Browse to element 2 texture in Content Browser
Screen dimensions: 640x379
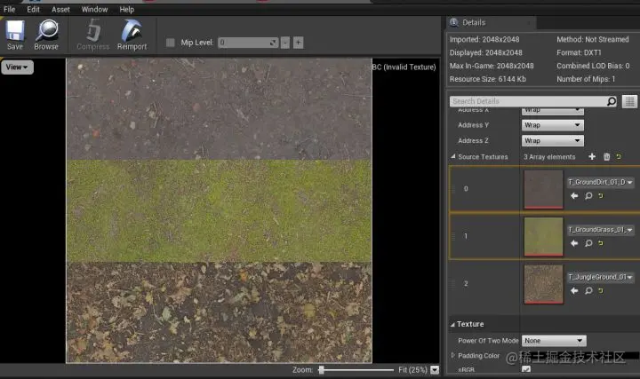588,290
